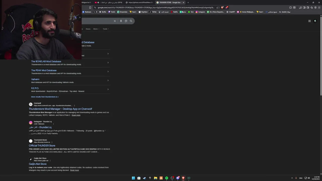Viewport: 322px width, 181px height.
Task: Open Brave Wallet icon
Action: point(308,8)
